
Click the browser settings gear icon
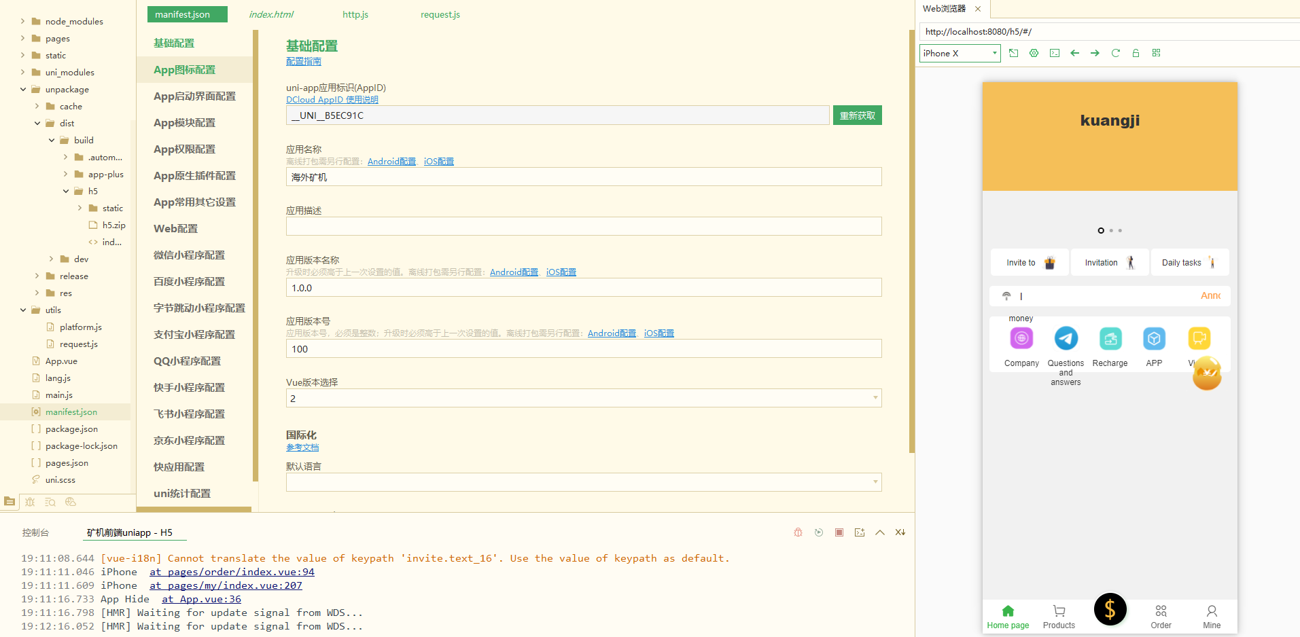[1034, 53]
